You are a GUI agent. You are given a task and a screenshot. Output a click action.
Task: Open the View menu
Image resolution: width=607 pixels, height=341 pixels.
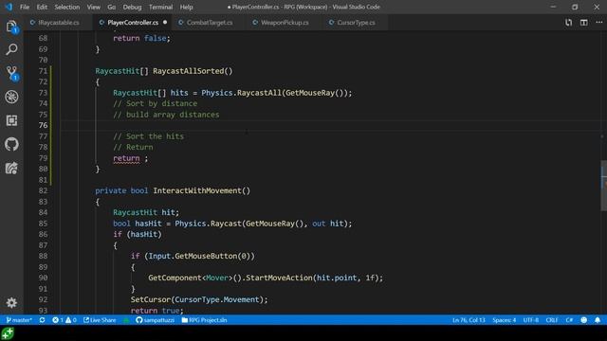point(93,7)
